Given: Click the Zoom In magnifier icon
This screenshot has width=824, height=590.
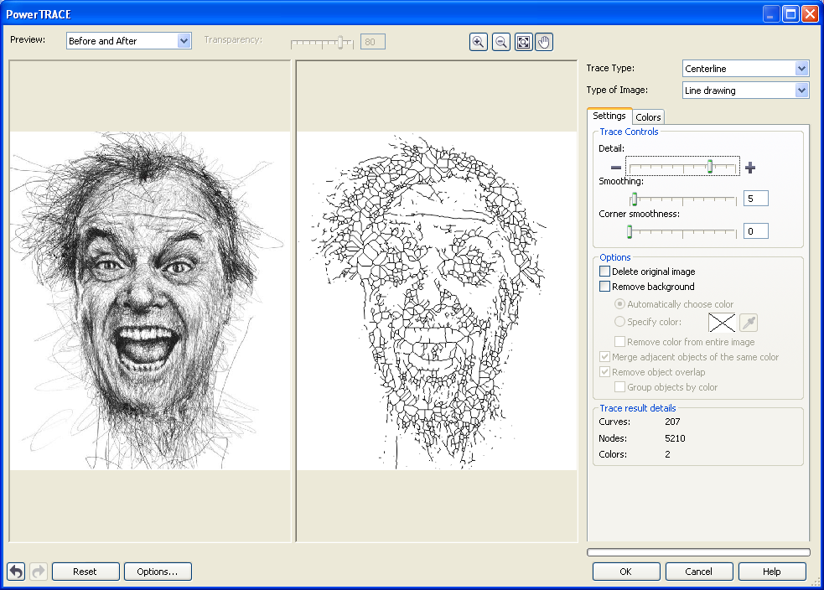Looking at the screenshot, I should [478, 42].
